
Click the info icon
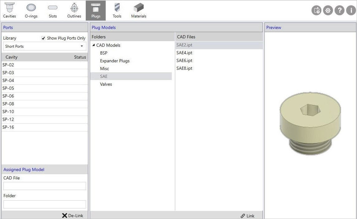pos(350,10)
